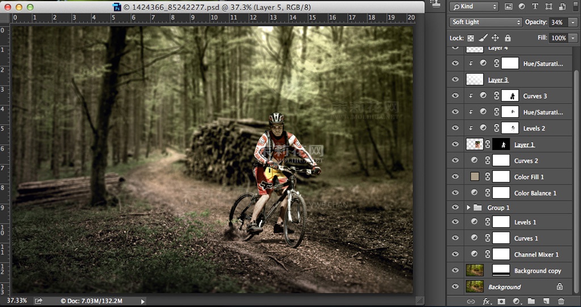Open the Fill slider arrow
The image size is (581, 307).
pos(572,38)
